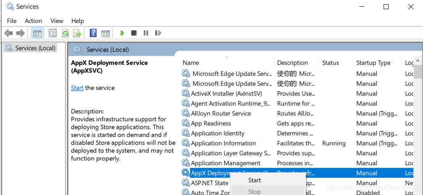Screen dimensions: 423x195
Task: Select the Application Information service name
Action: pyautogui.click(x=223, y=144)
